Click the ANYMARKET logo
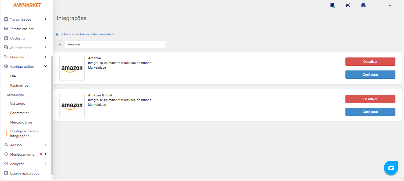The image size is (404, 181). [x=27, y=5]
